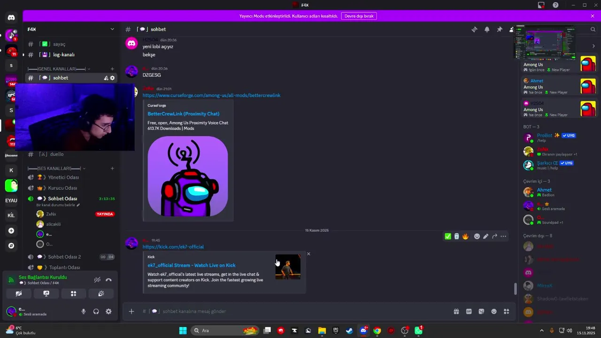Add channel to SES KANALLARI category

(112, 168)
